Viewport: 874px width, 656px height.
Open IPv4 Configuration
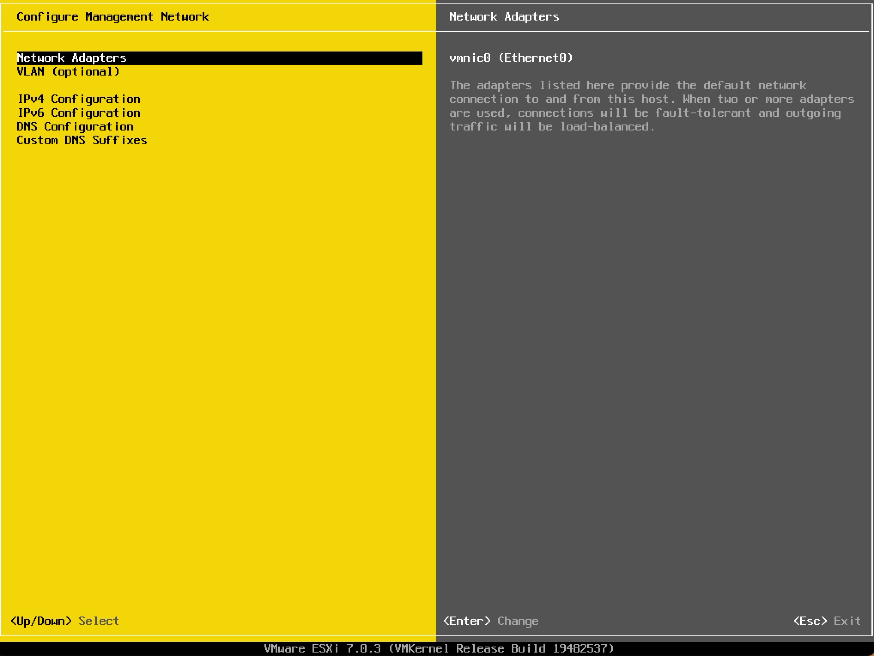tap(79, 99)
